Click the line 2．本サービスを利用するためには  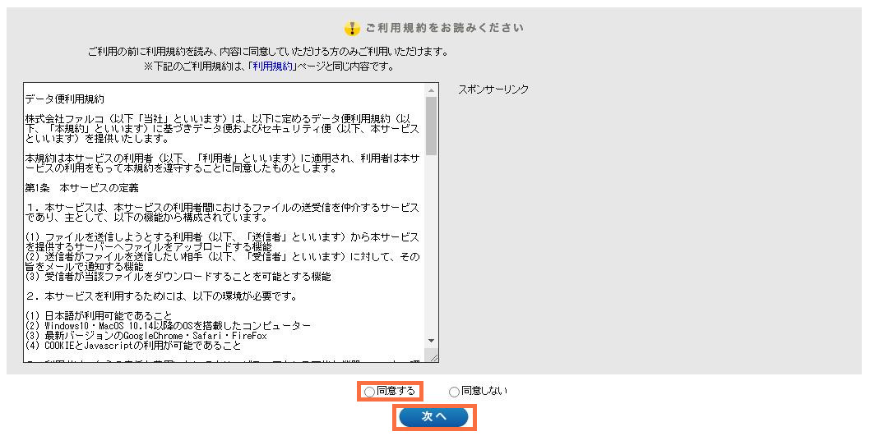[x=162, y=296]
